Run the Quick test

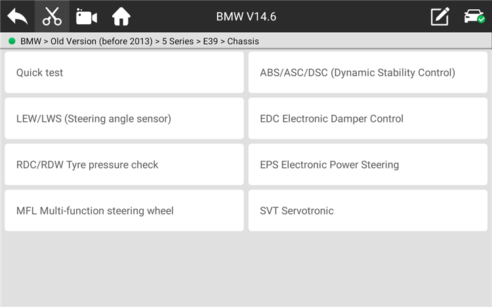(124, 73)
